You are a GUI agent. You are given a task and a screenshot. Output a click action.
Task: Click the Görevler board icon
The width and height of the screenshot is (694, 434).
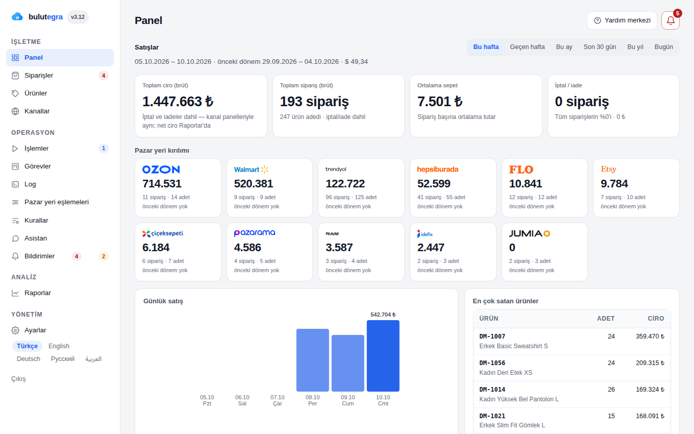click(x=15, y=166)
